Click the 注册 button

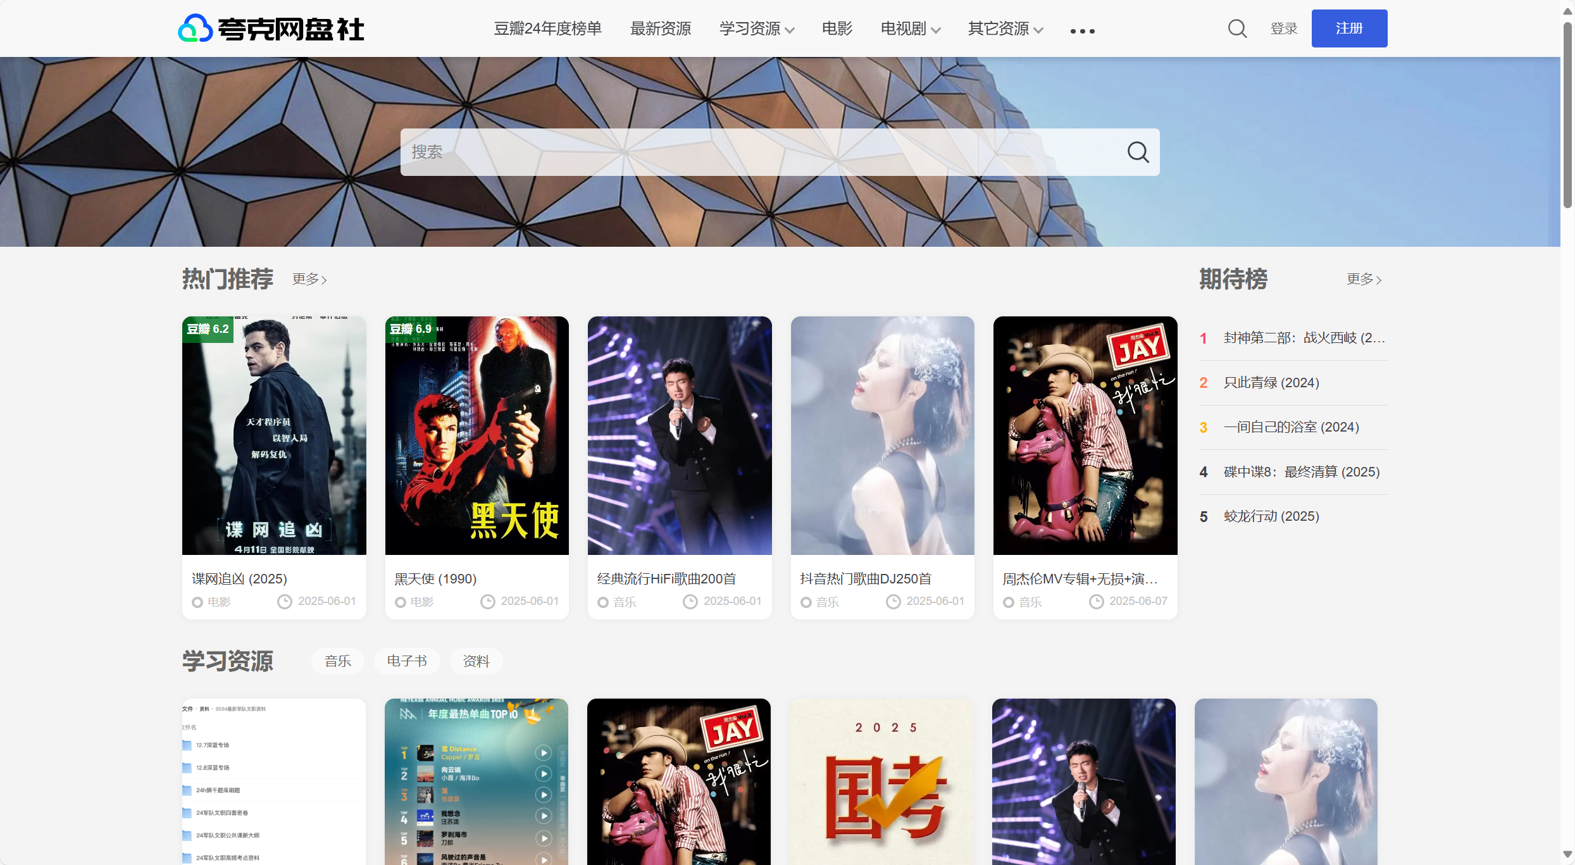coord(1349,28)
